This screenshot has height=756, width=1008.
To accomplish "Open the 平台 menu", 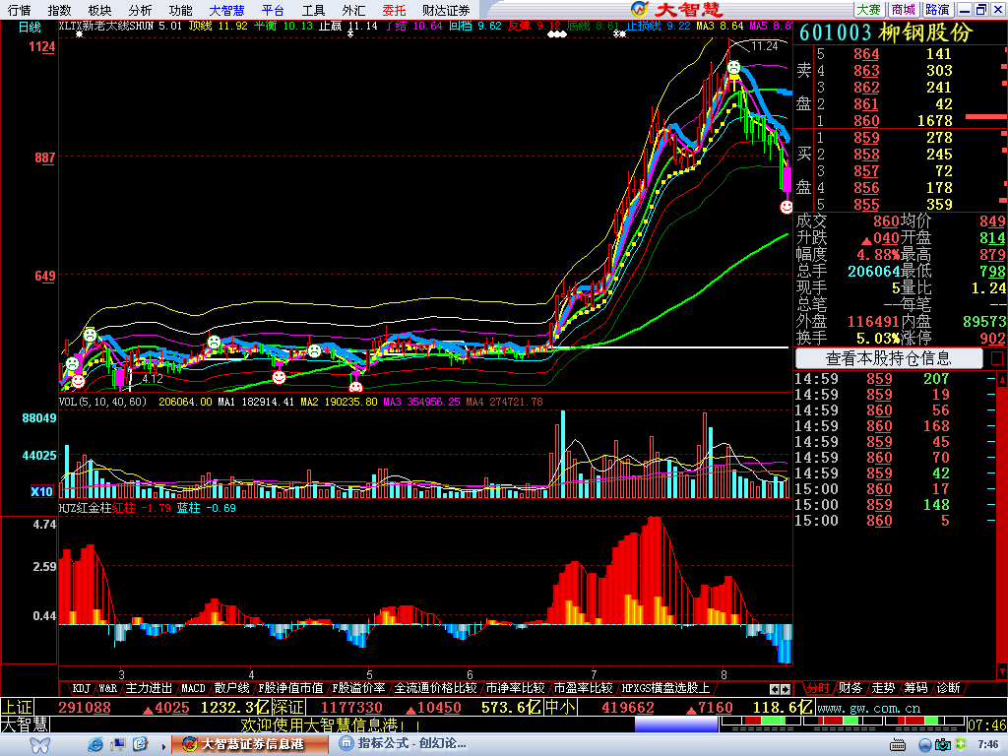I will 273,10.
